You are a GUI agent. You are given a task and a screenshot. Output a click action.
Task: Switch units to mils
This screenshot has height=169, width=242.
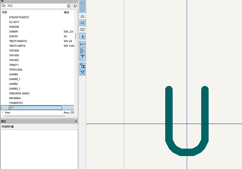(x=82, y=23)
